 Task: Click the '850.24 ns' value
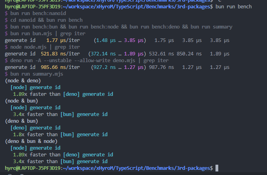point(189,54)
